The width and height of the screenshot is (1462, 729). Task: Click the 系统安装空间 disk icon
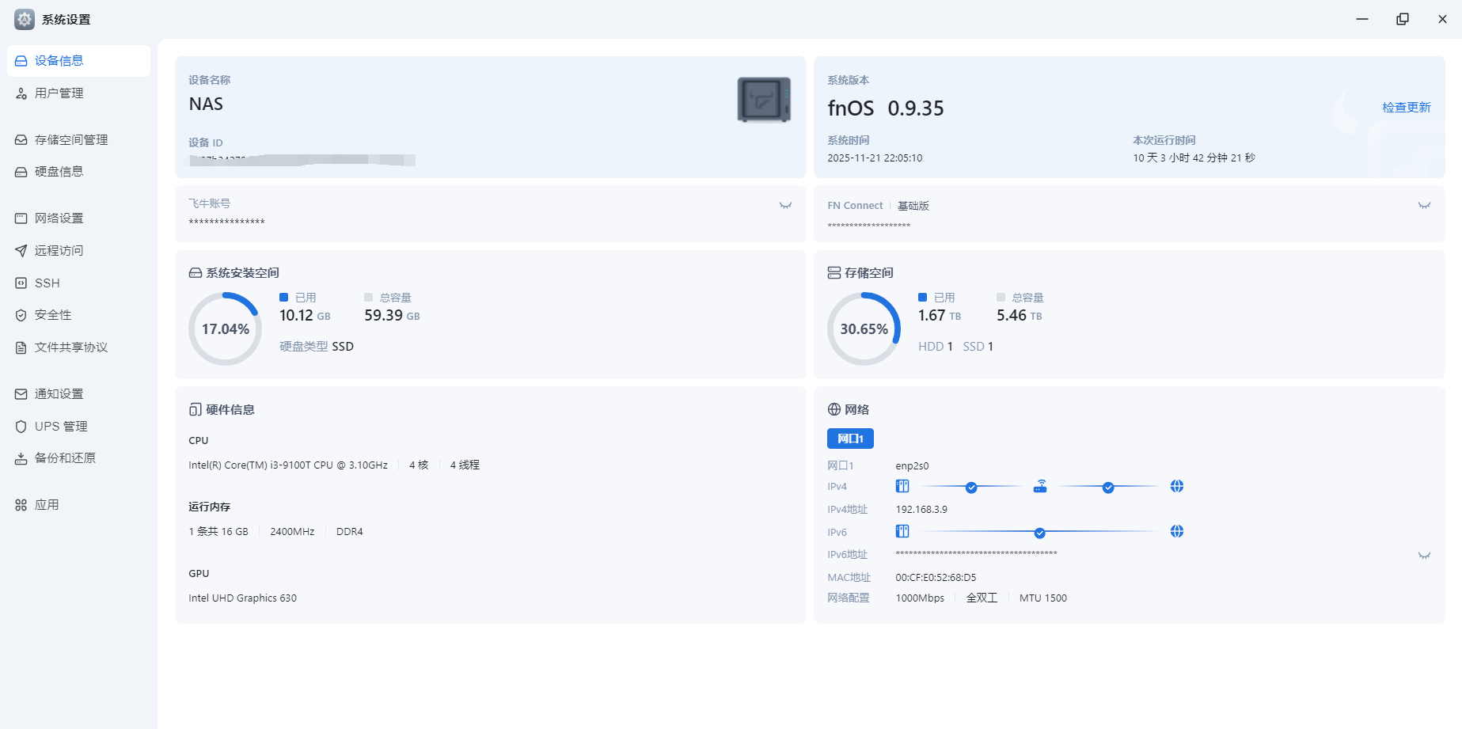tap(196, 273)
